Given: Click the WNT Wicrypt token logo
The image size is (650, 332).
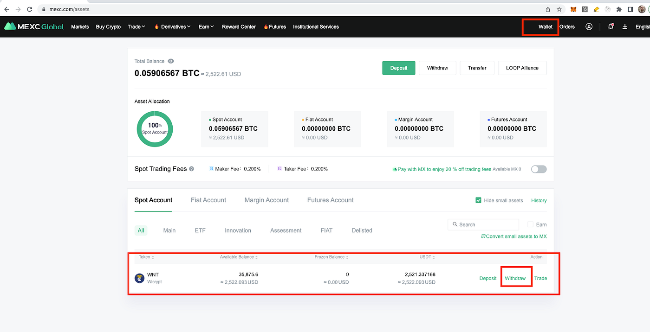Looking at the screenshot, I should [139, 278].
